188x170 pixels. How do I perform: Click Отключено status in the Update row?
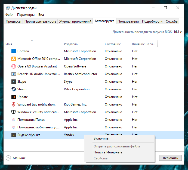pos(113,97)
